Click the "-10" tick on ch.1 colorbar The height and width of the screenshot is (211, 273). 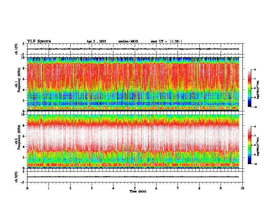point(255,107)
